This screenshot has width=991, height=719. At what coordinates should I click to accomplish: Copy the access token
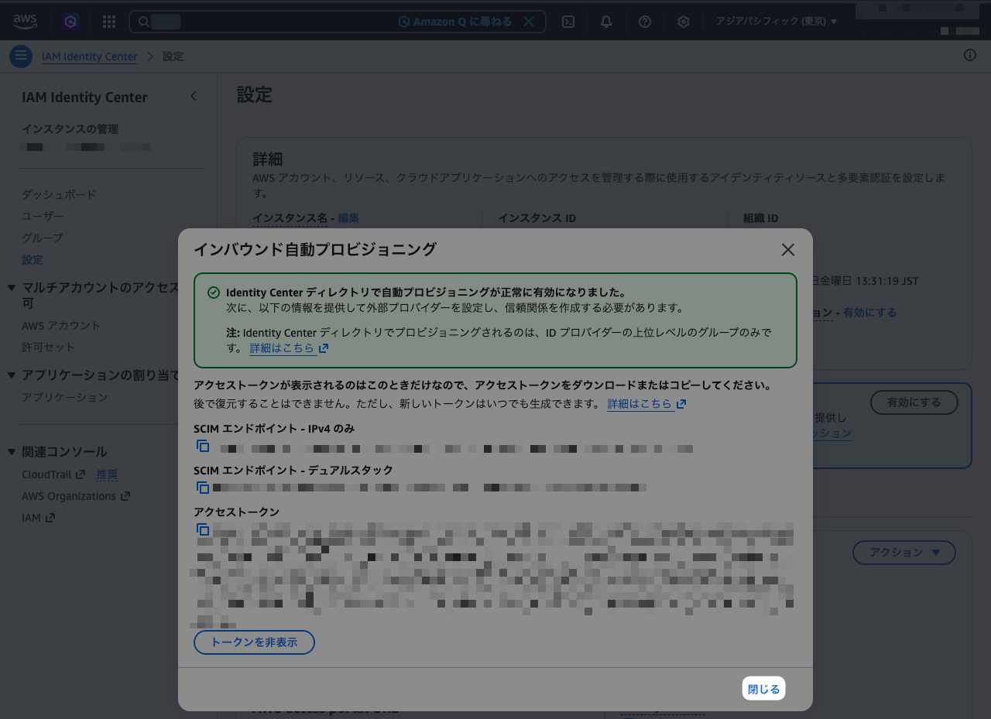(203, 530)
